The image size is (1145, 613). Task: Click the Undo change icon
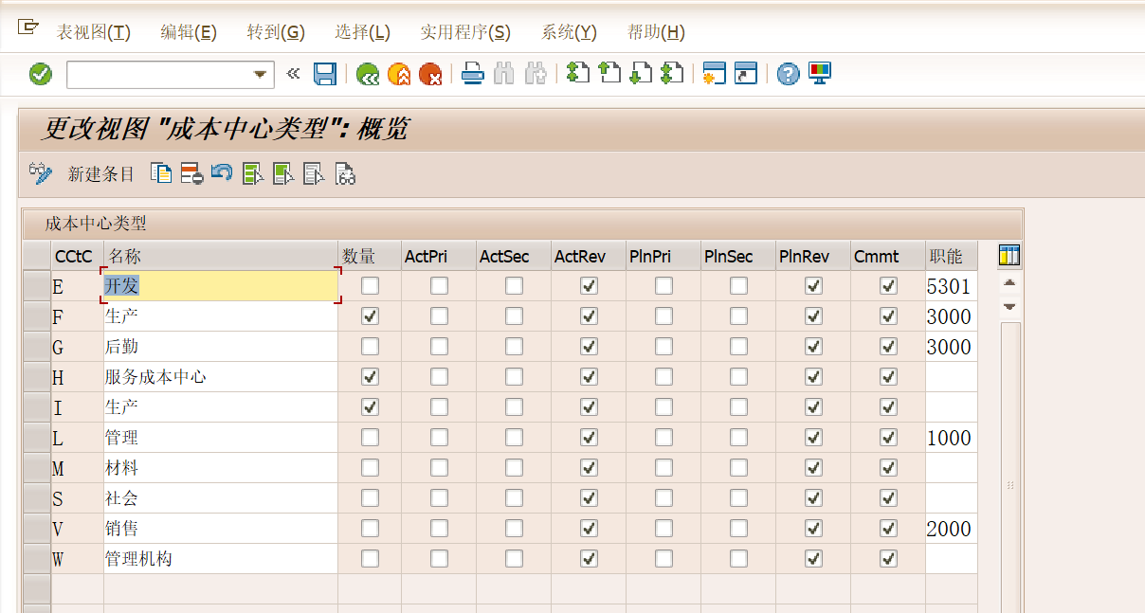222,173
